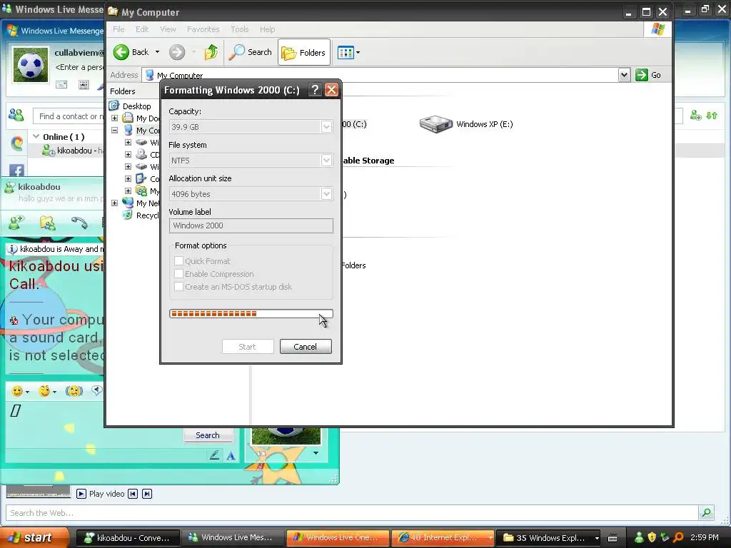731x548 pixels.
Task: Click the font letter A icon
Action: click(231, 456)
